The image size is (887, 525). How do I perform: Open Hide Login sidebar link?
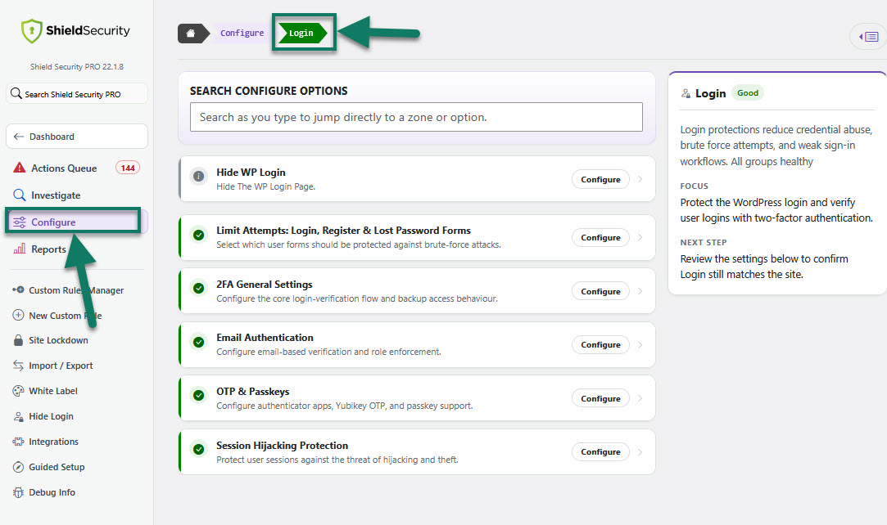(x=51, y=416)
